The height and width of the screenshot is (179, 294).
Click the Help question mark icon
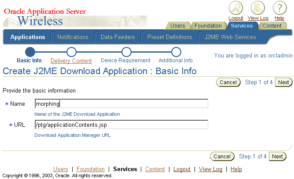coord(279,8)
